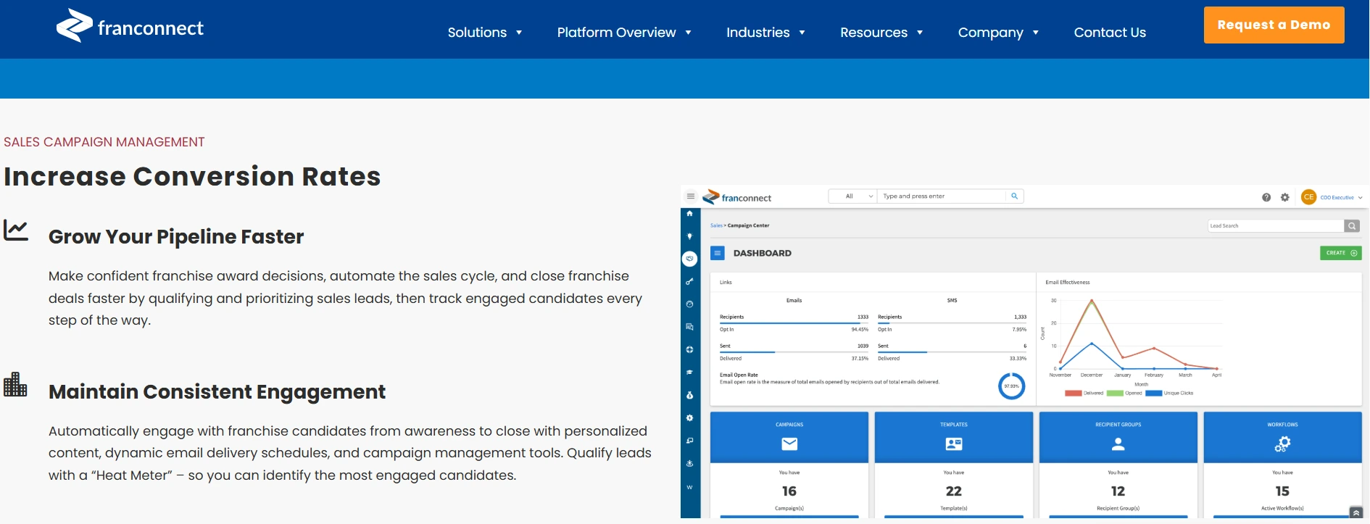Image resolution: width=1370 pixels, height=524 pixels.
Task: Click the green CREATE button
Action: pos(1340,253)
